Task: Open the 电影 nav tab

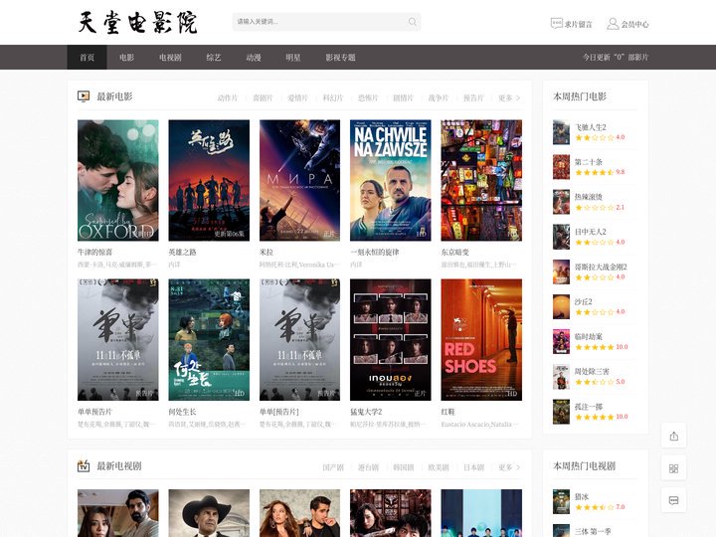Action: click(126, 57)
